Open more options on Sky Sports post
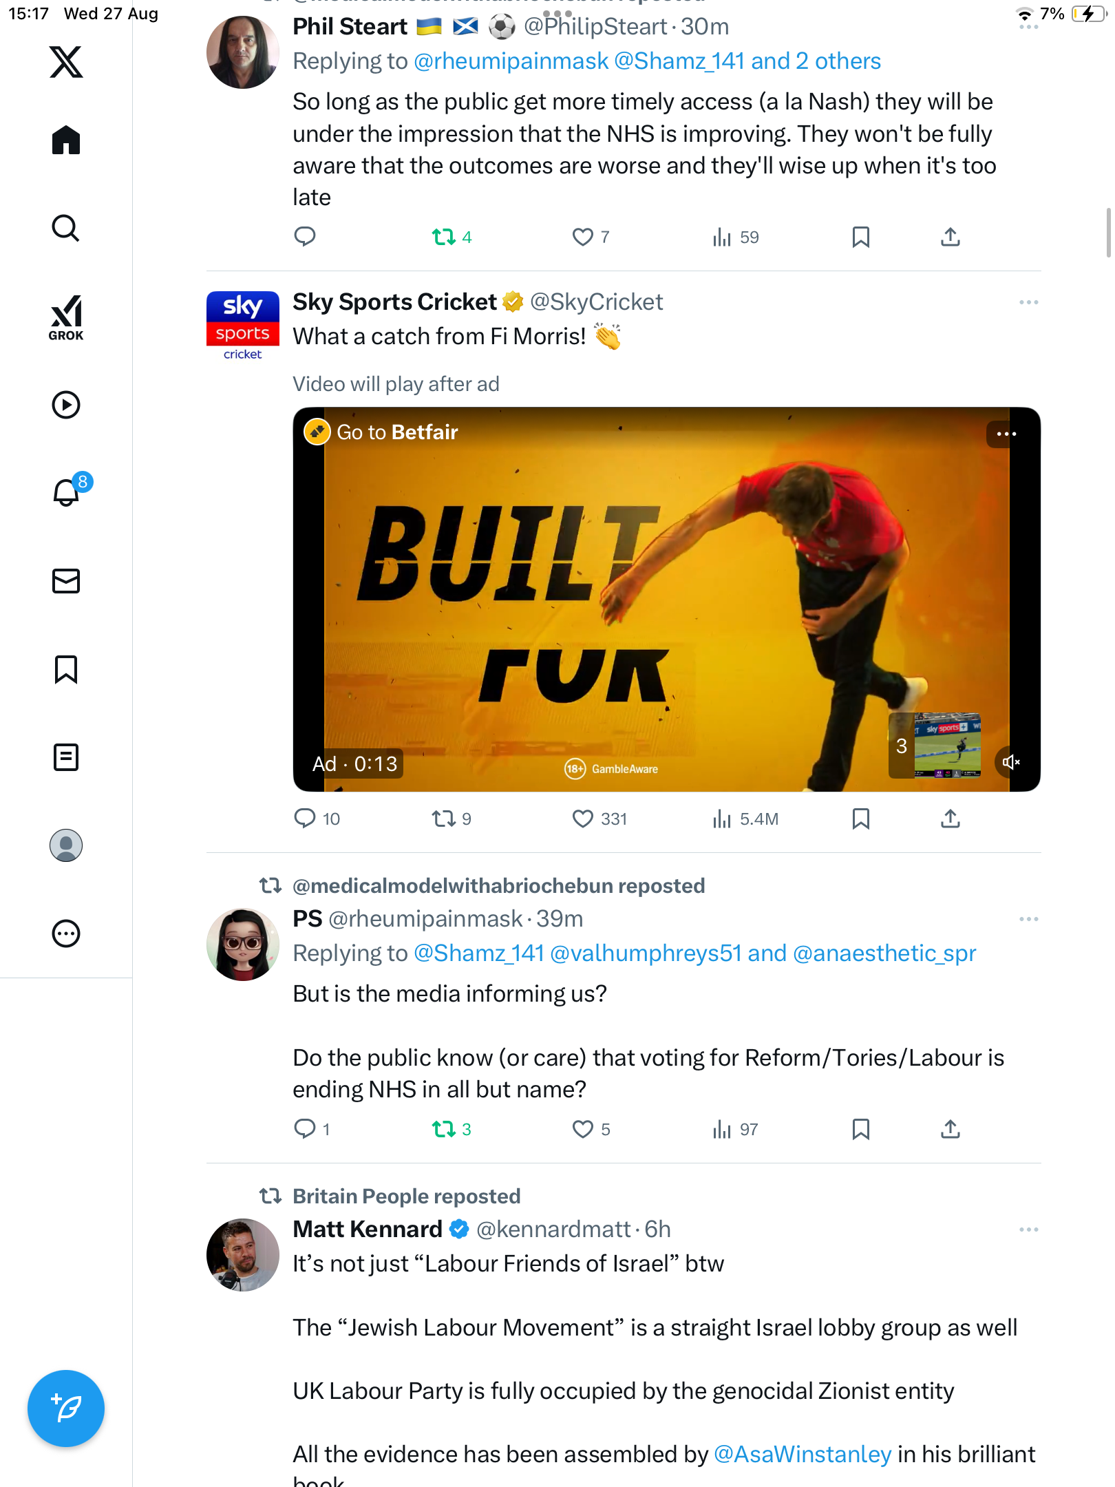Image resolution: width=1115 pixels, height=1487 pixels. tap(1028, 302)
